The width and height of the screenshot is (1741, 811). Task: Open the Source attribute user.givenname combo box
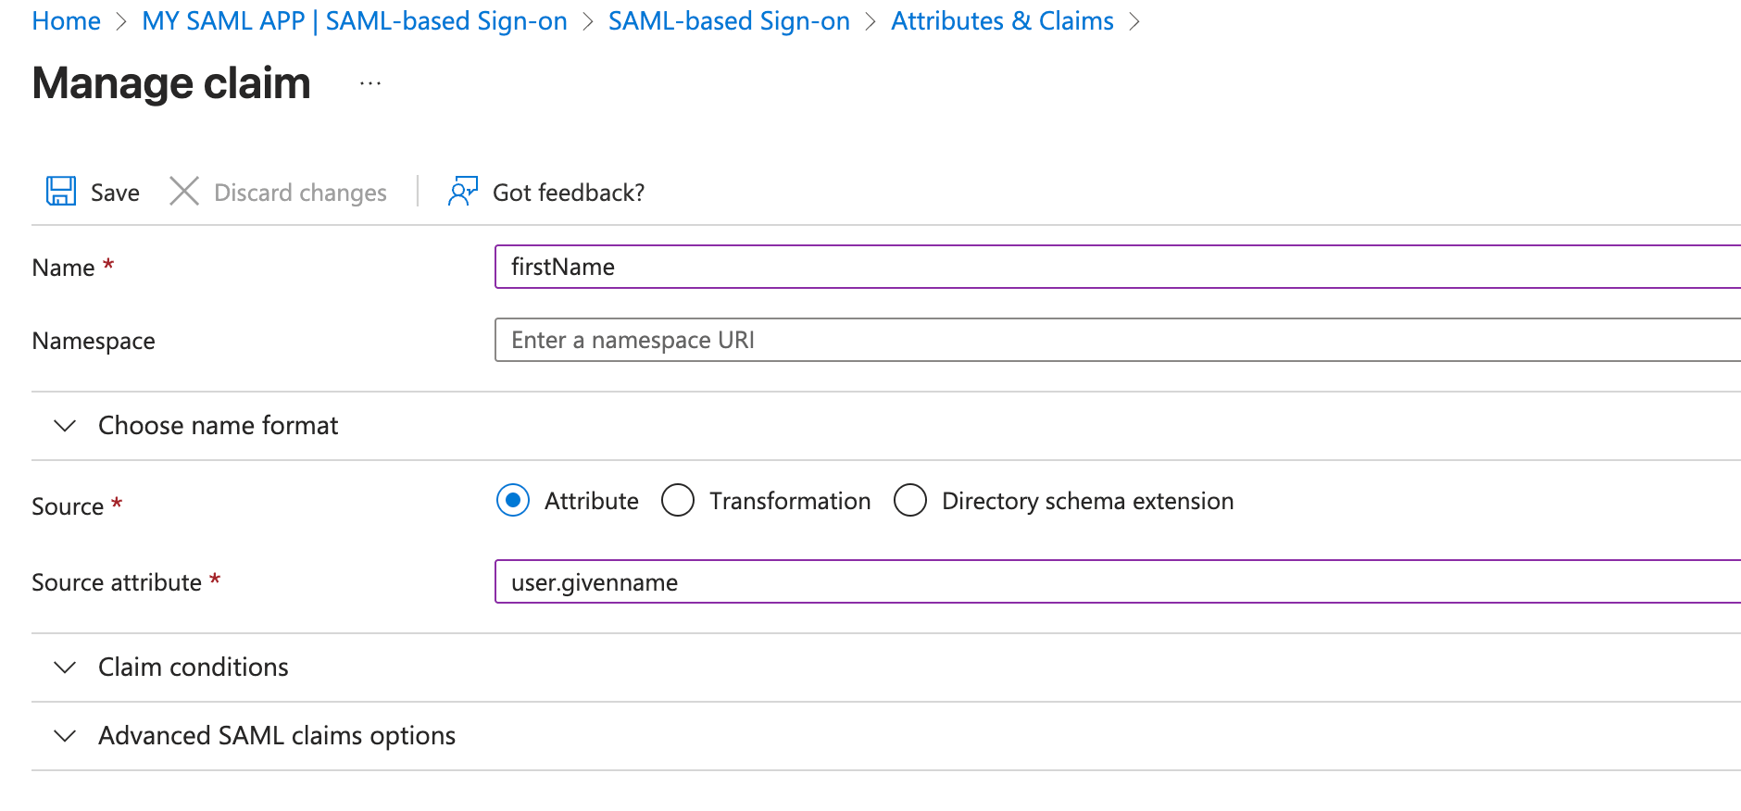click(1111, 581)
